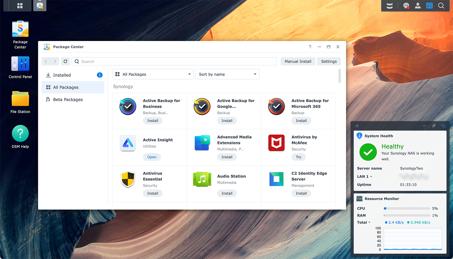Install C2 Identity Edge Server
This screenshot has width=453, height=259.
pos(301,193)
